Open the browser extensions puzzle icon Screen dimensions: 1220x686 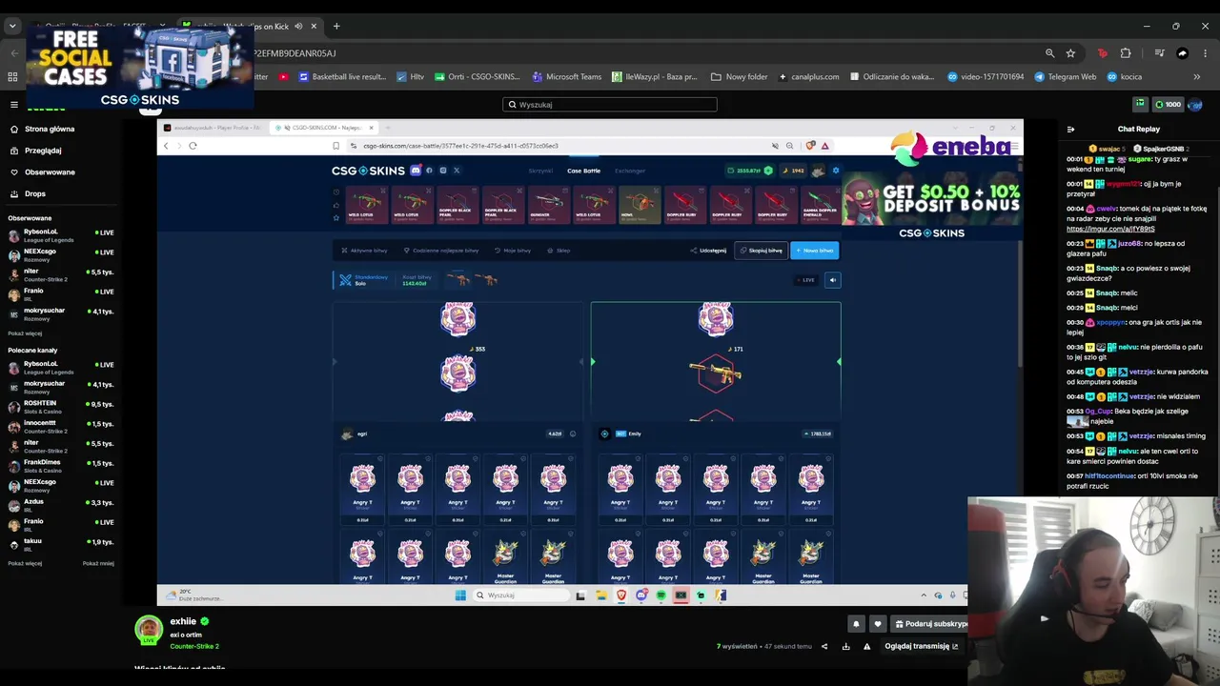point(1126,53)
